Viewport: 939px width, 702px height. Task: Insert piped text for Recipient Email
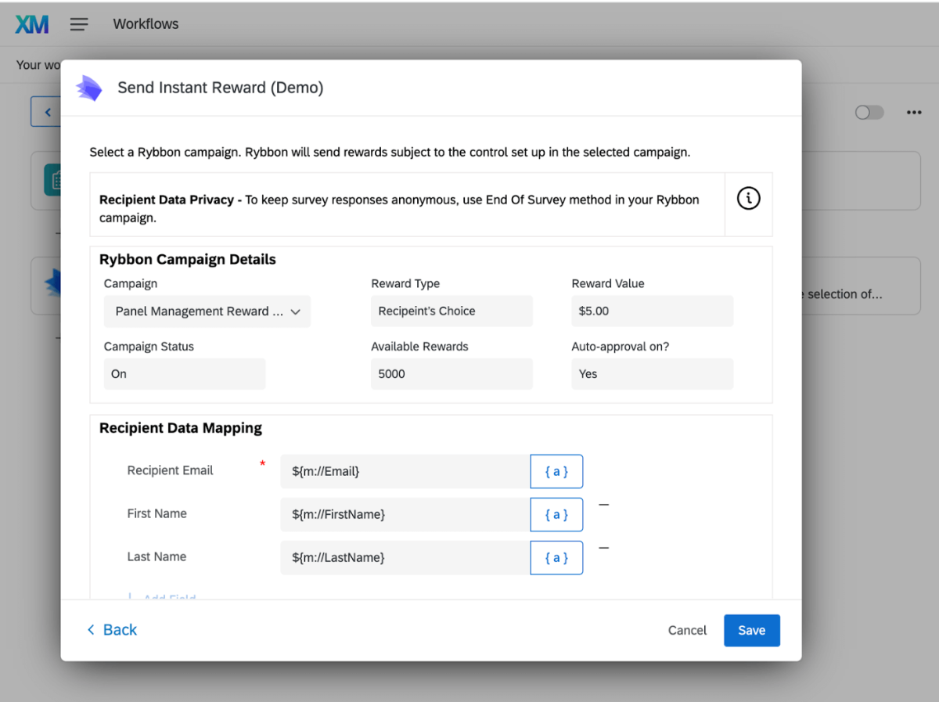[556, 471]
